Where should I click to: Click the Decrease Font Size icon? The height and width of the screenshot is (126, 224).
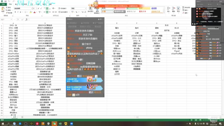pyautogui.click(x=41, y=8)
